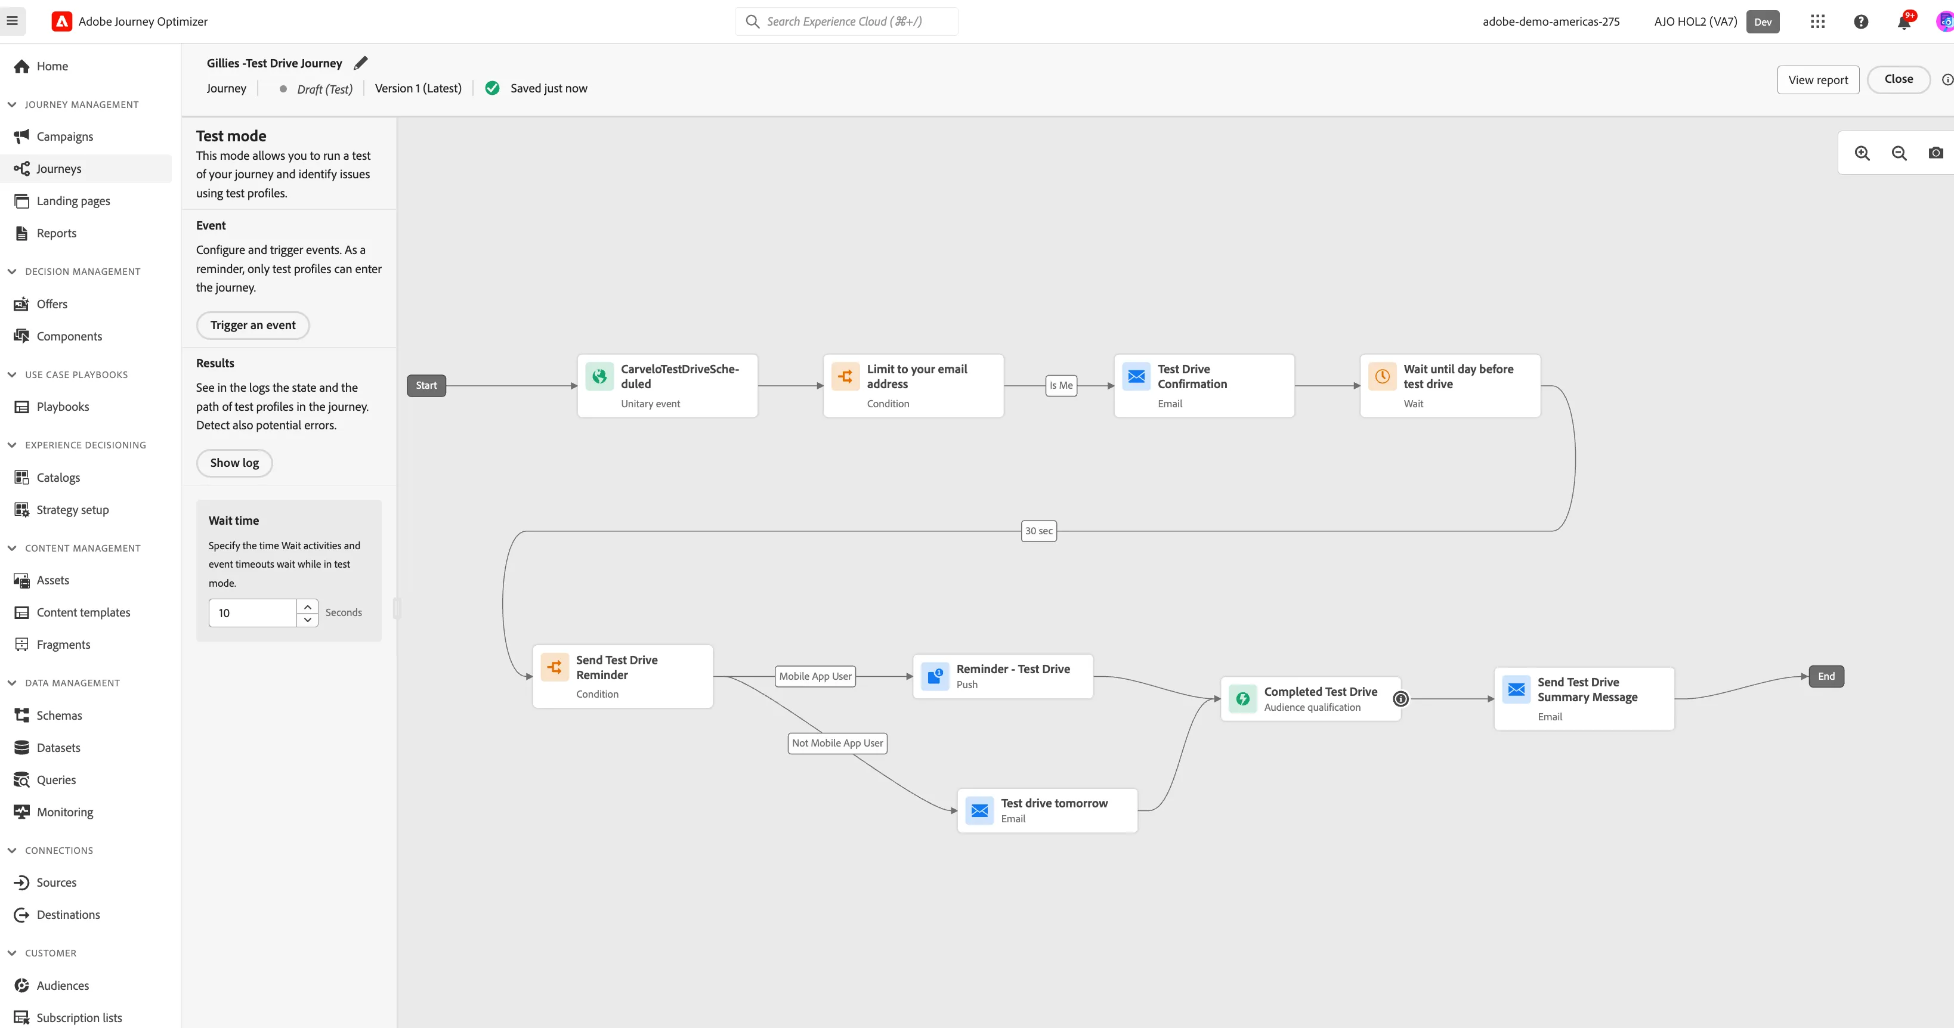Open the apps grid switcher icon
Screen dimensions: 1954x1028
click(x=1817, y=21)
